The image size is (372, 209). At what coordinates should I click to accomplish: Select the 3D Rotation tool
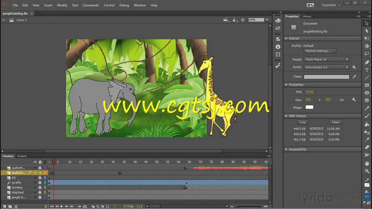click(367, 46)
